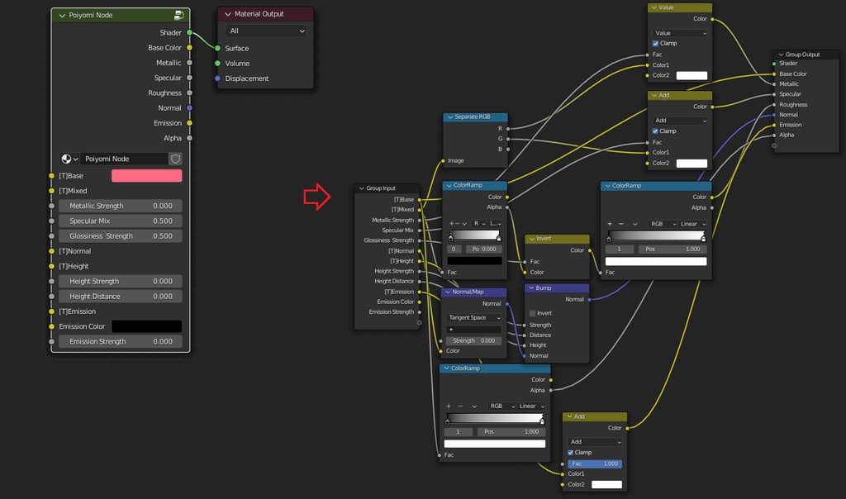
Task: Click the plus button on the bottom ColorRamp
Action: pos(450,406)
